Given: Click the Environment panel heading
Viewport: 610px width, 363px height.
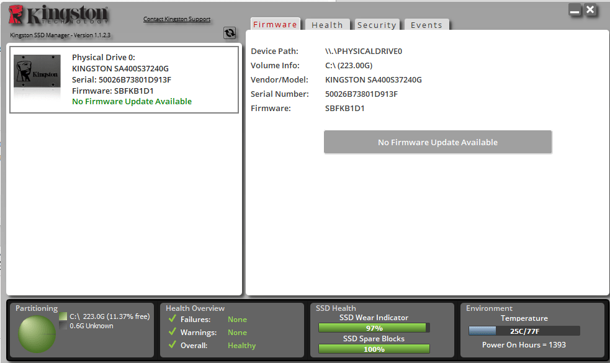Looking at the screenshot, I should (490, 308).
